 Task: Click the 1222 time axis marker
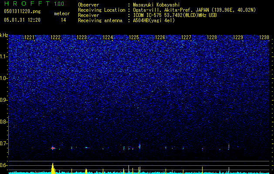tap(55, 37)
